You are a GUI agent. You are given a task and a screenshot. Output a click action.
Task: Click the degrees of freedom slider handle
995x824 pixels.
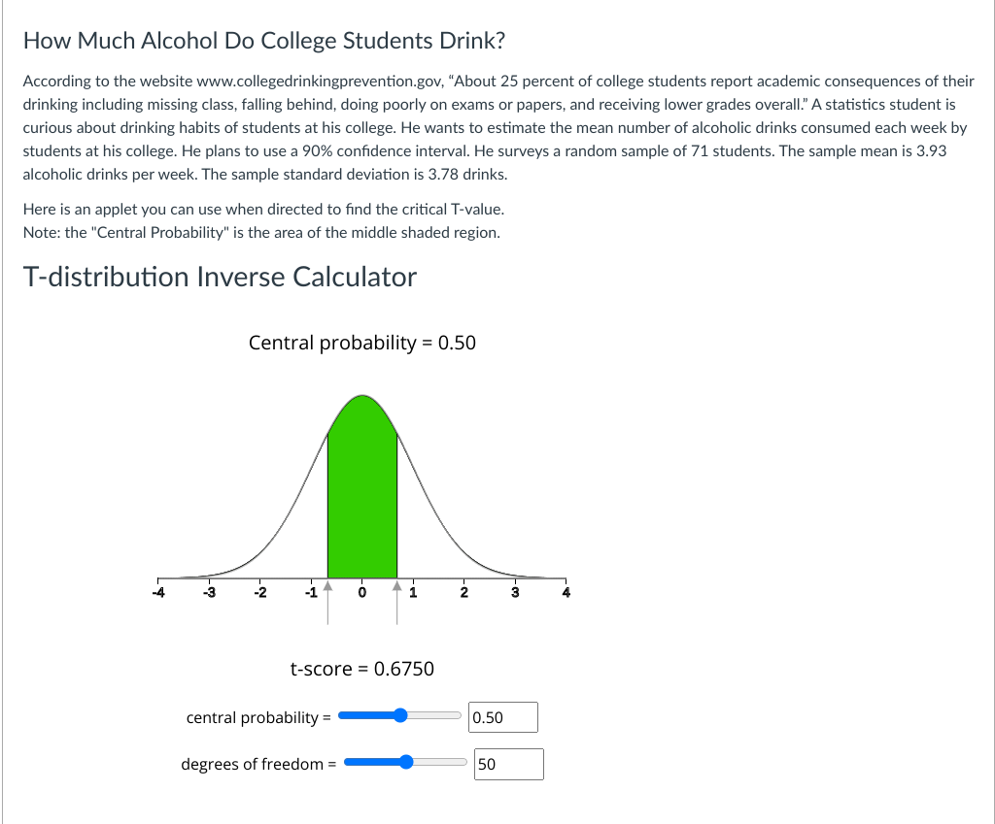point(406,762)
